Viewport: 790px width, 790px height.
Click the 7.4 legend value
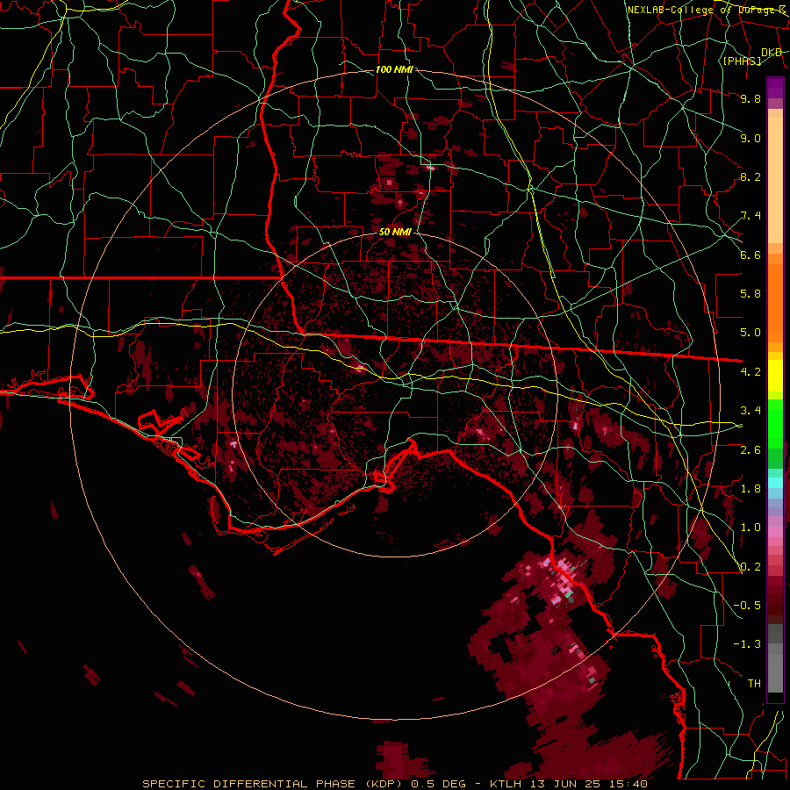[x=750, y=216]
